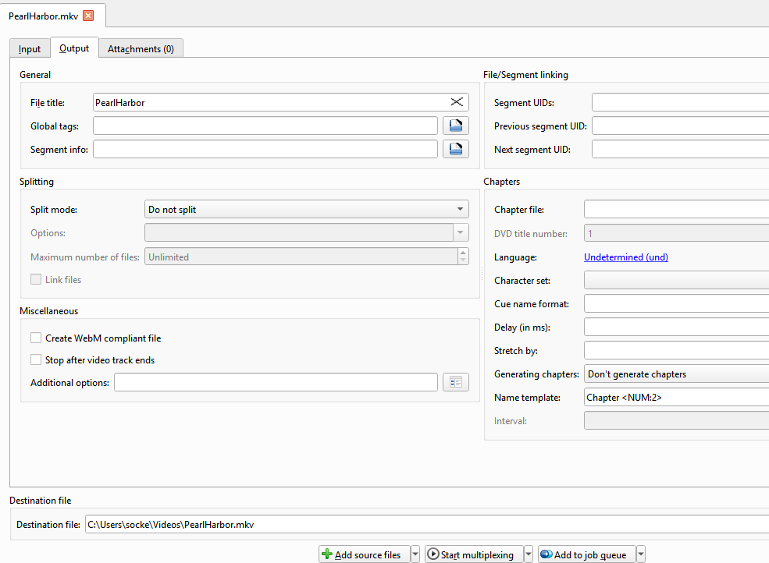Click the Chapter Name template field
Viewport: 769px width, 563px height.
point(676,398)
